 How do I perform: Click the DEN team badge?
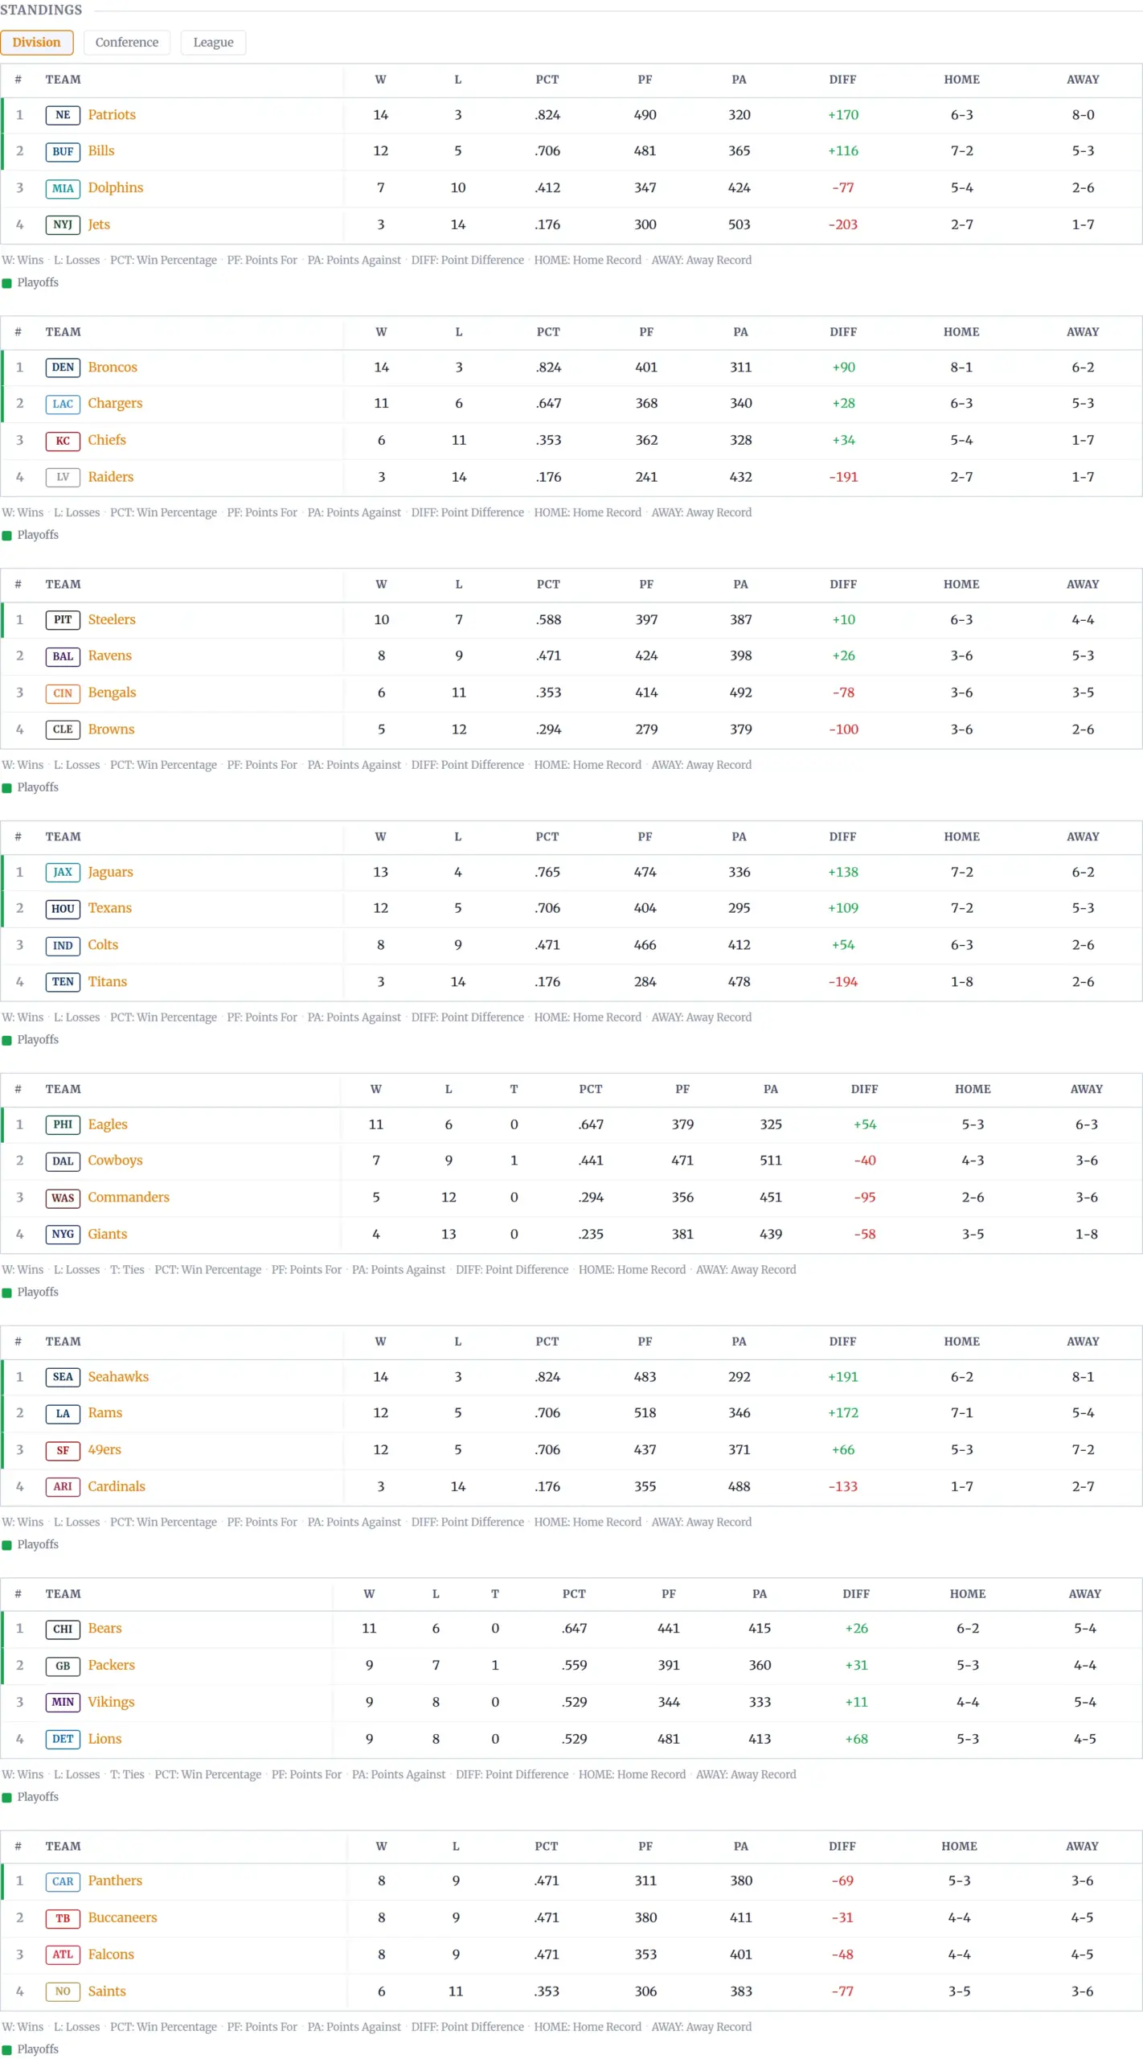(x=63, y=368)
